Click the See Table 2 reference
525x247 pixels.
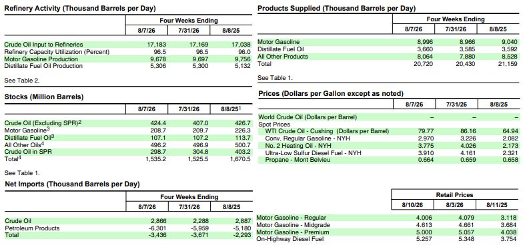coord(22,80)
